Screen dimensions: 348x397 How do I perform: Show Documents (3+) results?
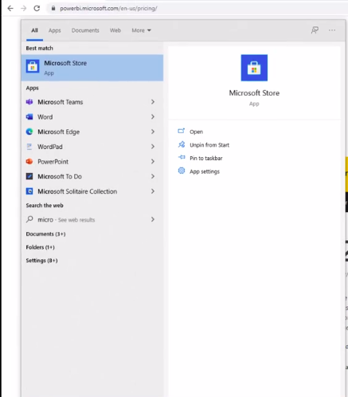pos(45,234)
